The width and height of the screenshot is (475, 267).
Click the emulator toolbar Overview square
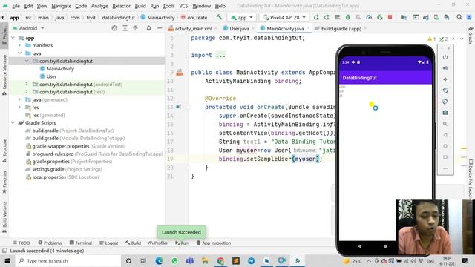pos(445,157)
